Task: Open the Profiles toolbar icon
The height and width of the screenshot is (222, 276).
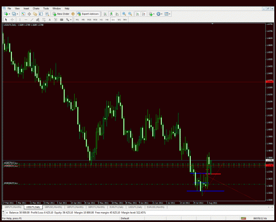Action: pyautogui.click(x=14, y=14)
